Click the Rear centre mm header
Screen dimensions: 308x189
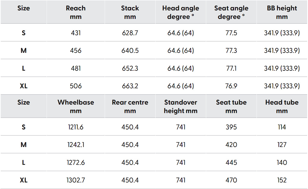click(130, 106)
